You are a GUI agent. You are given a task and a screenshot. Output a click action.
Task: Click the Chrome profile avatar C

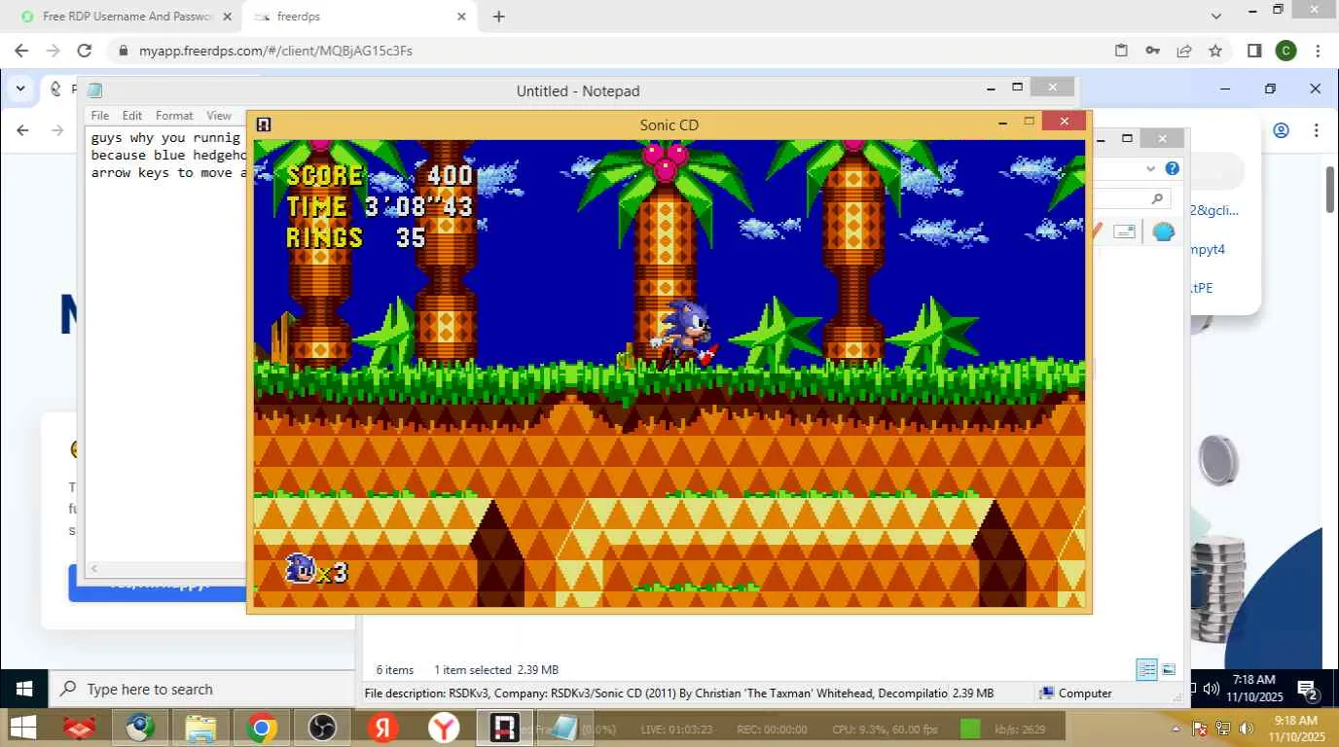1285,51
